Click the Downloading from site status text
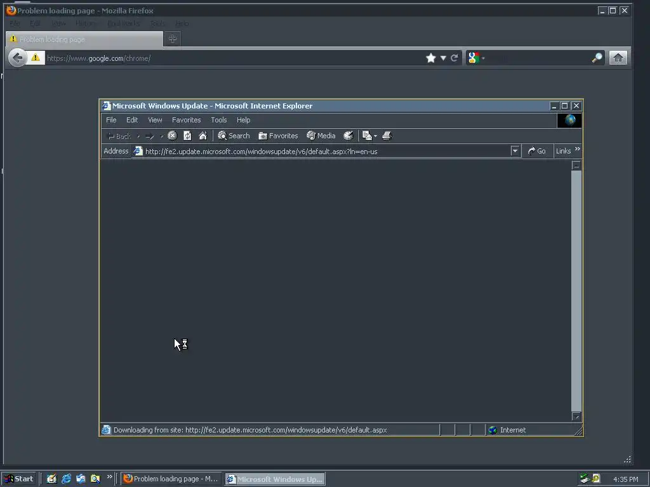The image size is (650, 487). click(250, 431)
